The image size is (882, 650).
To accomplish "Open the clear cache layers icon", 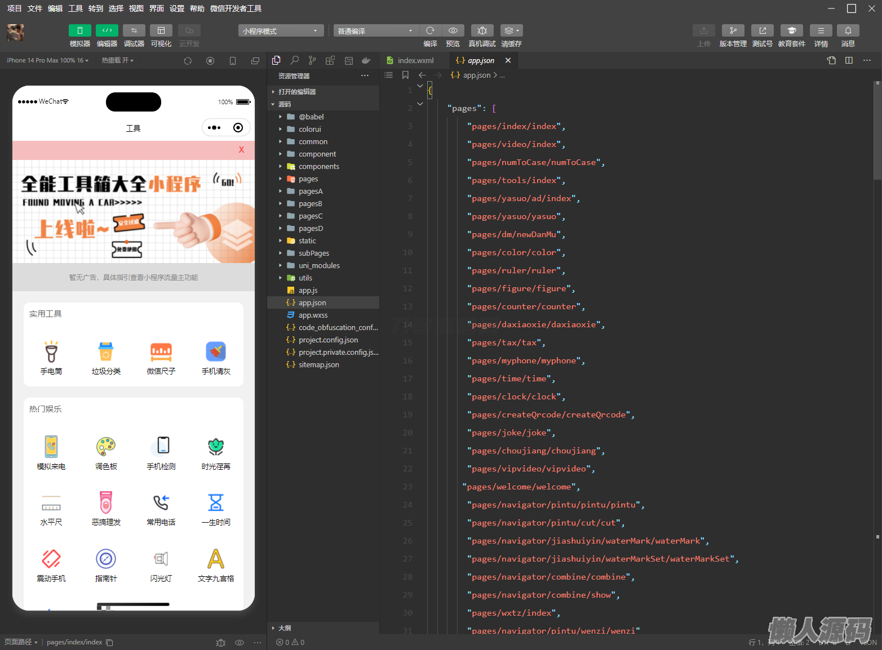I will [x=511, y=30].
